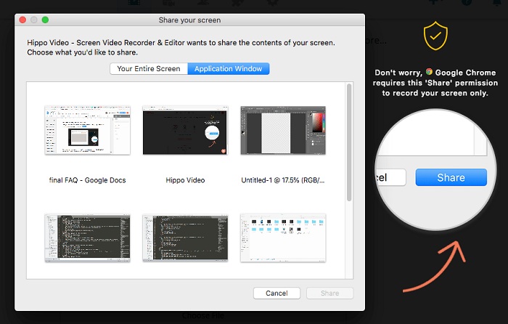Switch to Your Entire Screen tab
This screenshot has height=324, width=508.
click(149, 69)
